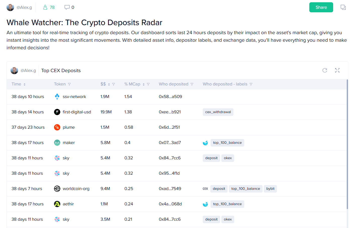Open the $$ column filter funnel

point(114,84)
